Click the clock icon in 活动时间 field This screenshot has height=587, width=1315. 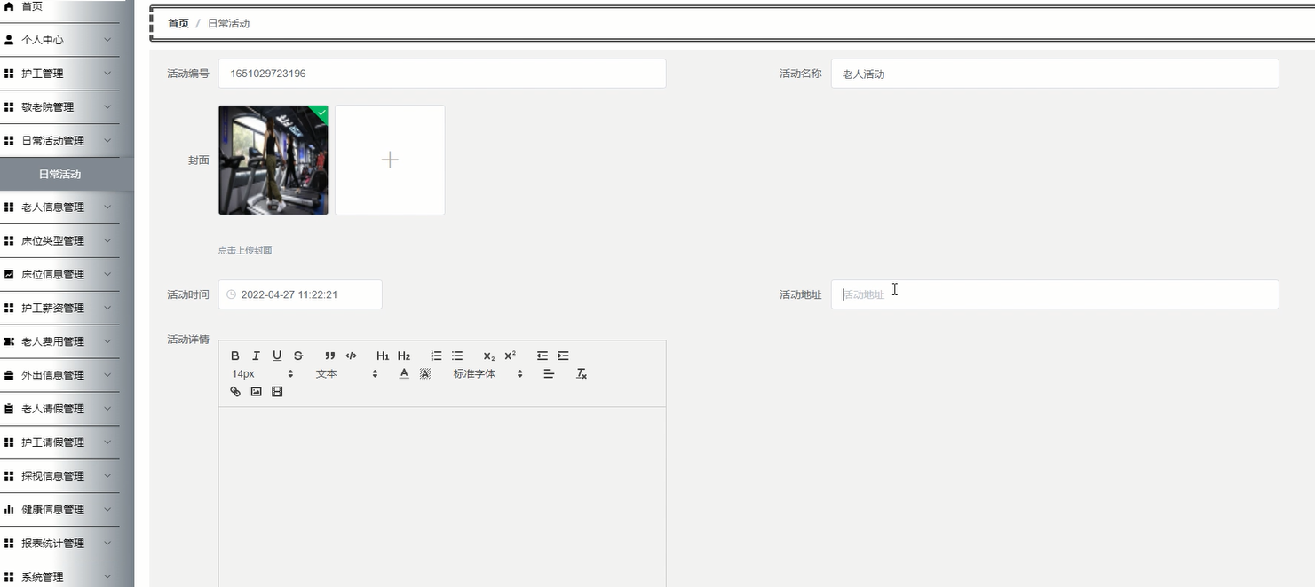tap(231, 294)
